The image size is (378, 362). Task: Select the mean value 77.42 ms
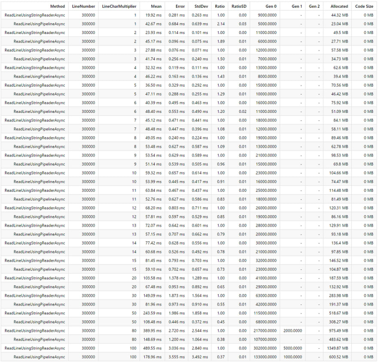(x=154, y=243)
